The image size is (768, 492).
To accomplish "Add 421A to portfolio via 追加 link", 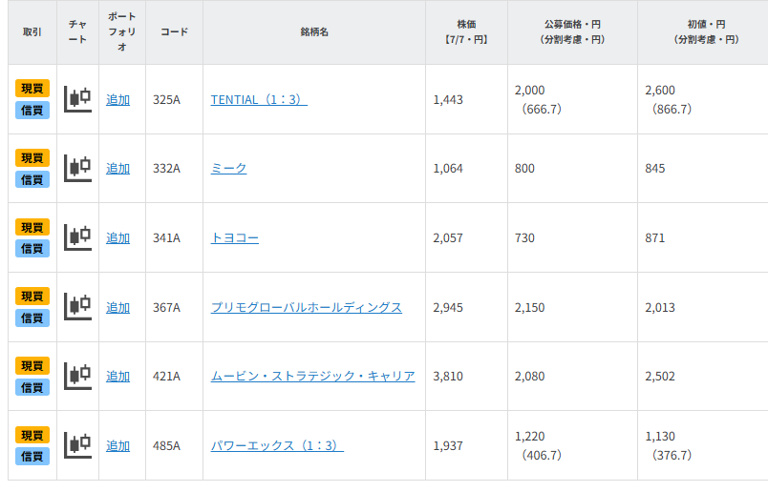I will 118,377.
